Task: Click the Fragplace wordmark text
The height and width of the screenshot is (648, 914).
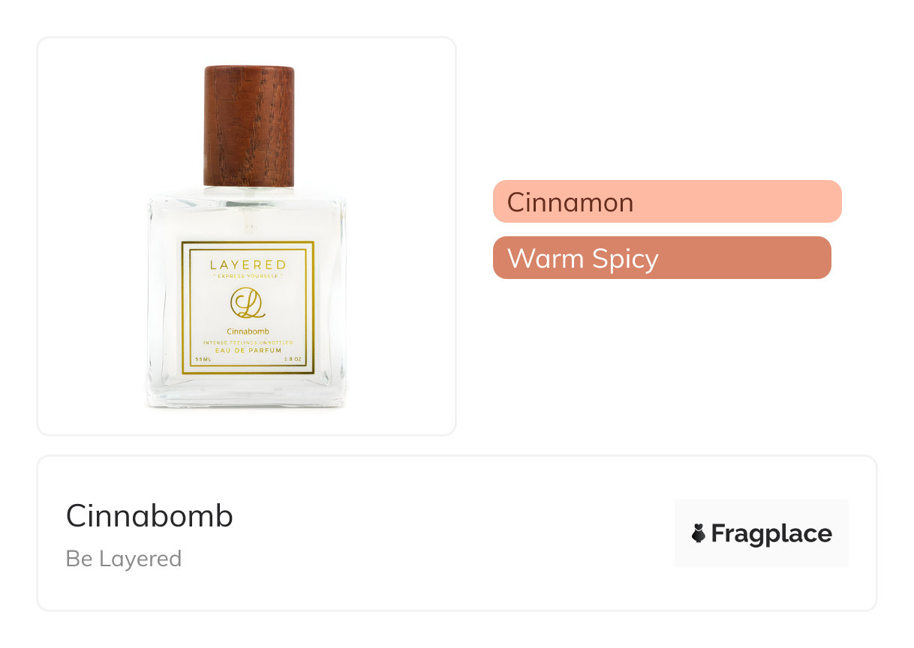Action: point(771,533)
